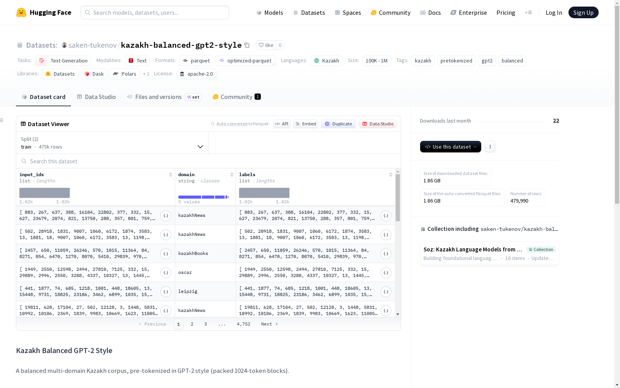Jump to page 2 of the dataset
The width and height of the screenshot is (620, 388).
coord(192,324)
